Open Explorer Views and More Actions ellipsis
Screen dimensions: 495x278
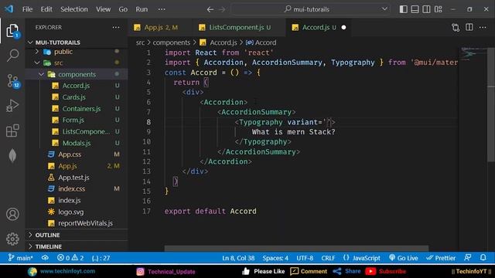point(116,28)
